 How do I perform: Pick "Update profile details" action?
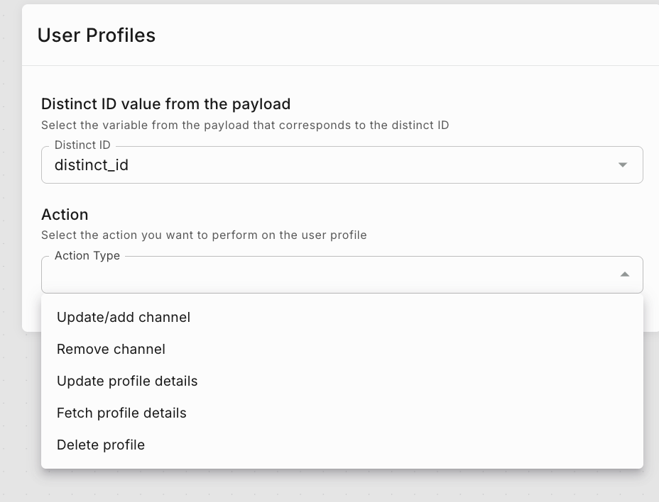[x=127, y=381]
